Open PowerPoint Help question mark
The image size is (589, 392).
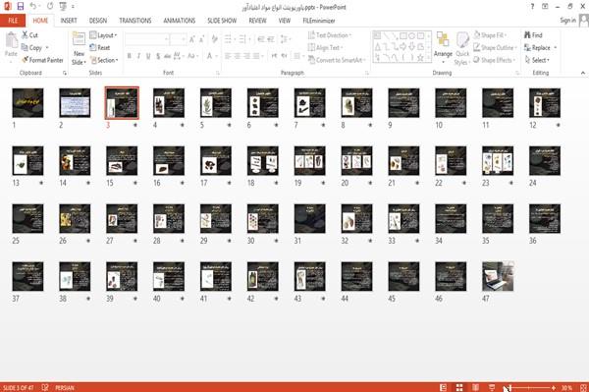pos(532,7)
